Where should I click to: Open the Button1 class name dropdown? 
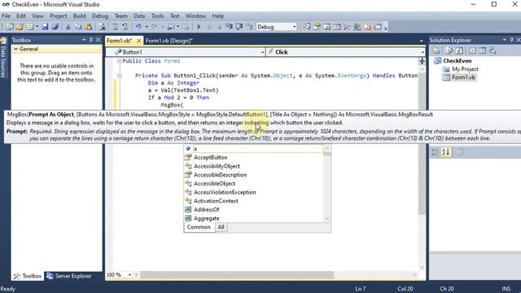click(x=262, y=52)
